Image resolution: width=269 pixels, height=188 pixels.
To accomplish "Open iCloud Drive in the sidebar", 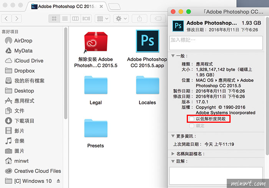I will point(24,61).
